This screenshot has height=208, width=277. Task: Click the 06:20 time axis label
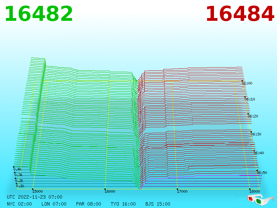(253, 116)
